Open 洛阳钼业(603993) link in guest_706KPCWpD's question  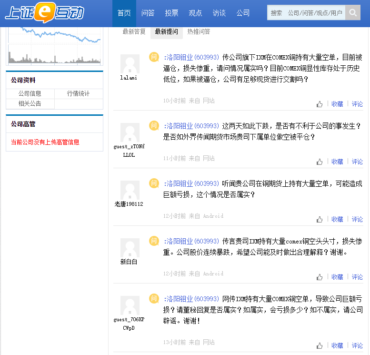(191, 299)
